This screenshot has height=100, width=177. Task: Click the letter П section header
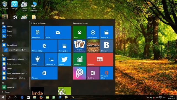3,23
